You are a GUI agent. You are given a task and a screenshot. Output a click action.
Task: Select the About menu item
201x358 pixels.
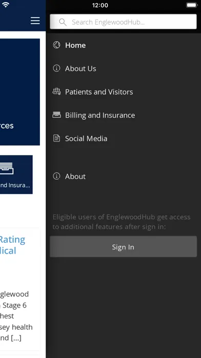(x=124, y=176)
